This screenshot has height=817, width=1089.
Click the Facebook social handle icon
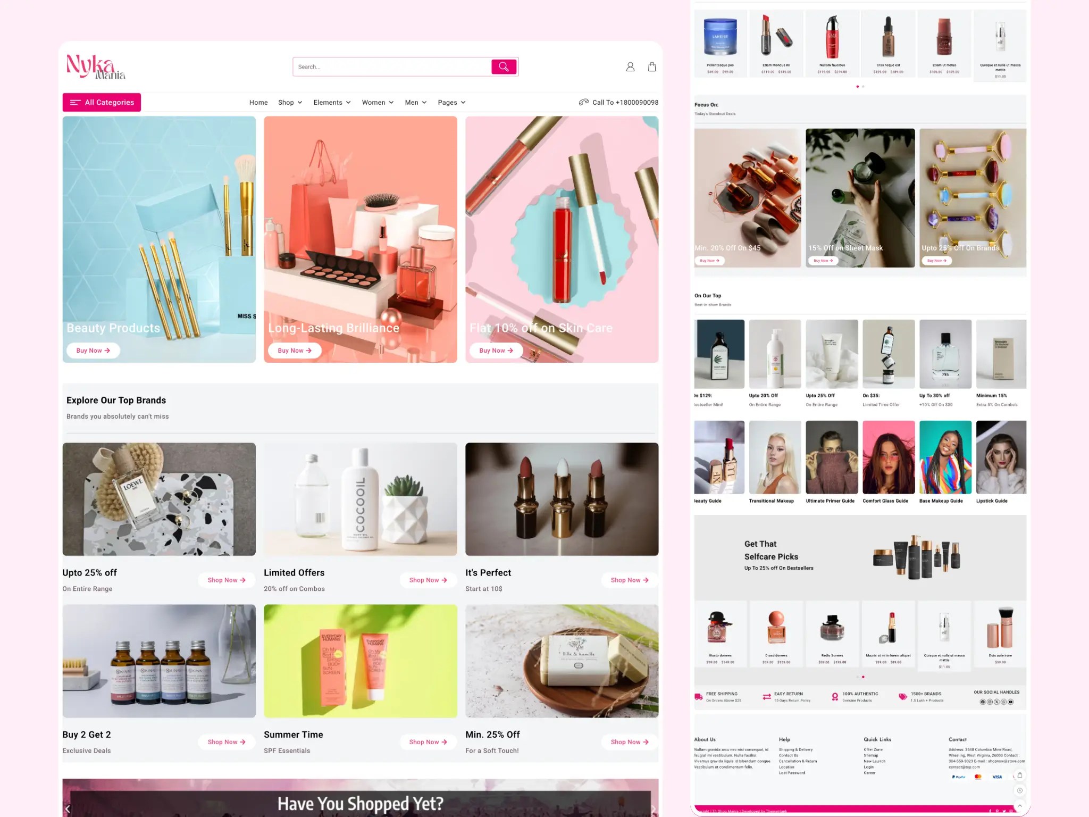983,702
